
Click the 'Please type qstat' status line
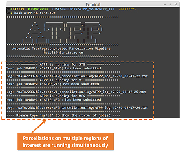(63, 116)
